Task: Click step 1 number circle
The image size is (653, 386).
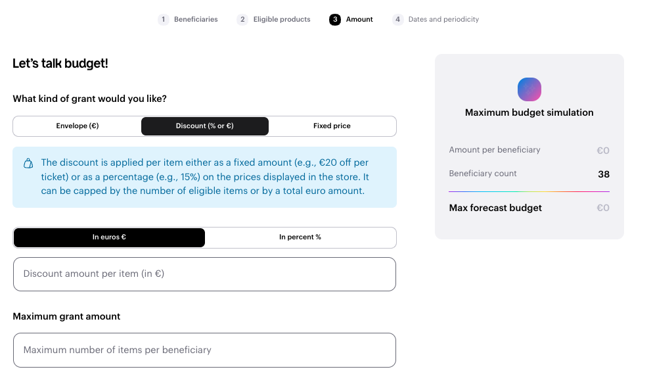Action: (x=164, y=20)
